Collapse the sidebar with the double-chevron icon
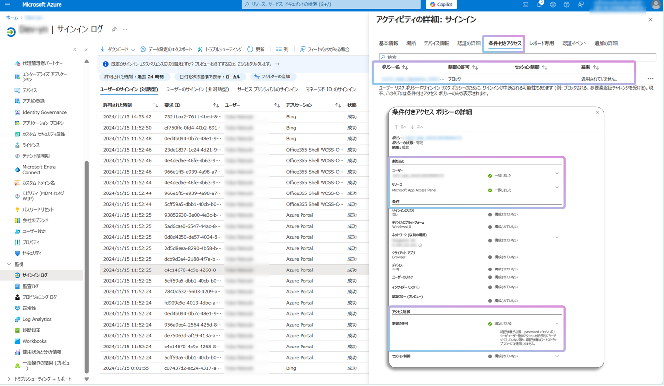 point(86,49)
